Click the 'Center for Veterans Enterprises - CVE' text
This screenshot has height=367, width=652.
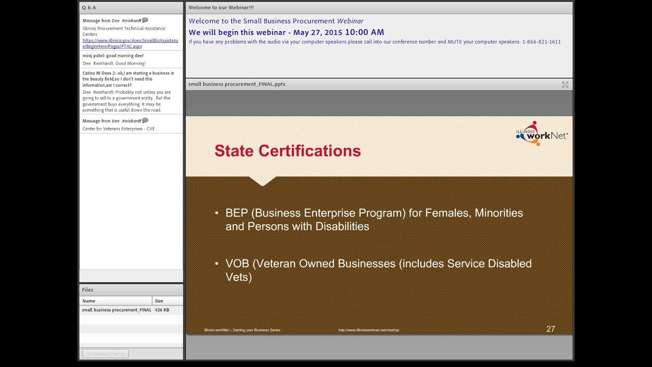[119, 129]
